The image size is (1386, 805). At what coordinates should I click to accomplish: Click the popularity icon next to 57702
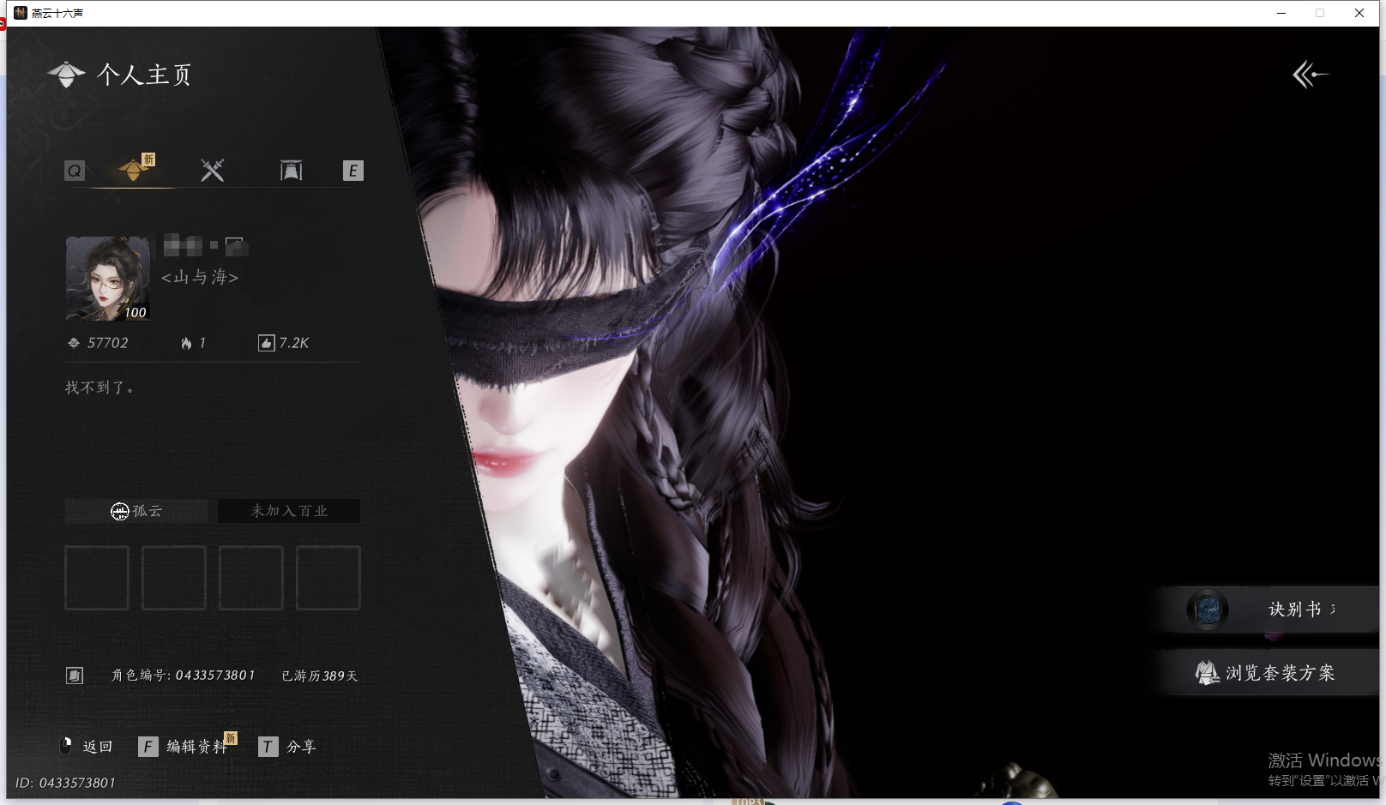[74, 343]
